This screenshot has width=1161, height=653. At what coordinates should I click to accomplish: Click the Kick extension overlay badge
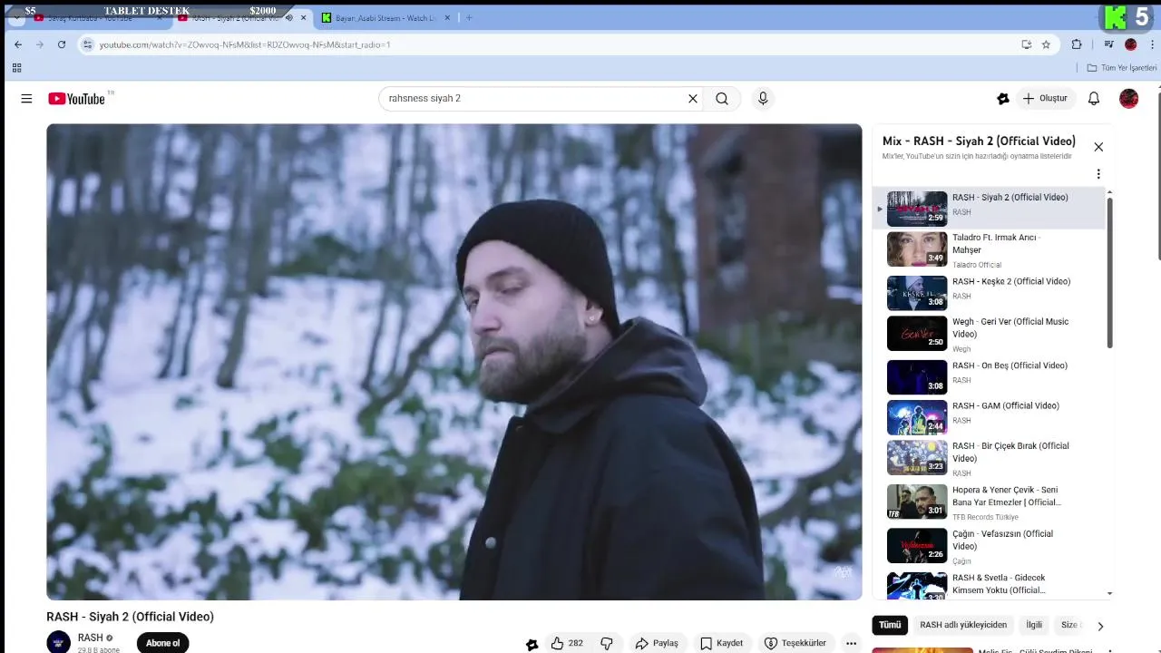tap(1127, 16)
